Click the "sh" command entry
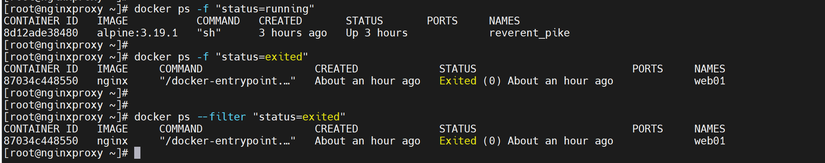Screen dimensions: 825x163 [x=209, y=33]
